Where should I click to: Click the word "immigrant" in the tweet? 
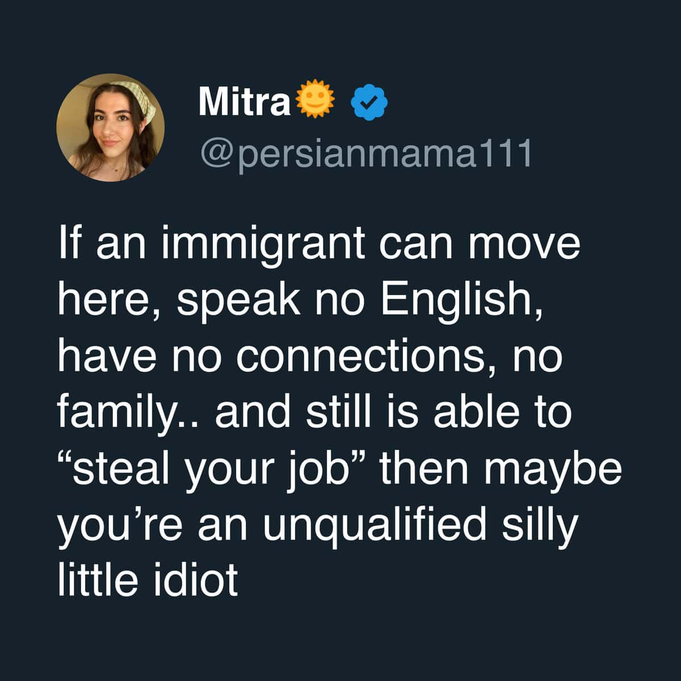263,243
